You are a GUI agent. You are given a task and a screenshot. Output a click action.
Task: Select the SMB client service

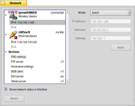pos(37,71)
